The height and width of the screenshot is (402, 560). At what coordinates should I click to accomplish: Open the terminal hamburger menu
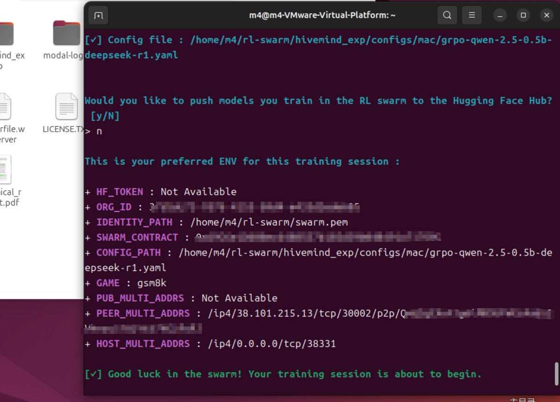[x=472, y=15]
